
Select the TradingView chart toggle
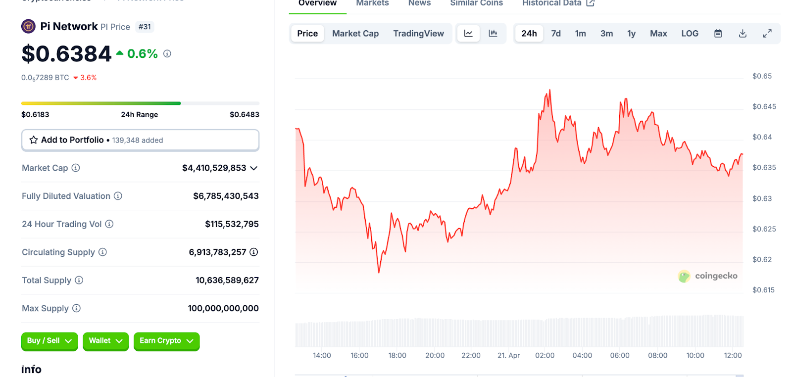point(419,33)
